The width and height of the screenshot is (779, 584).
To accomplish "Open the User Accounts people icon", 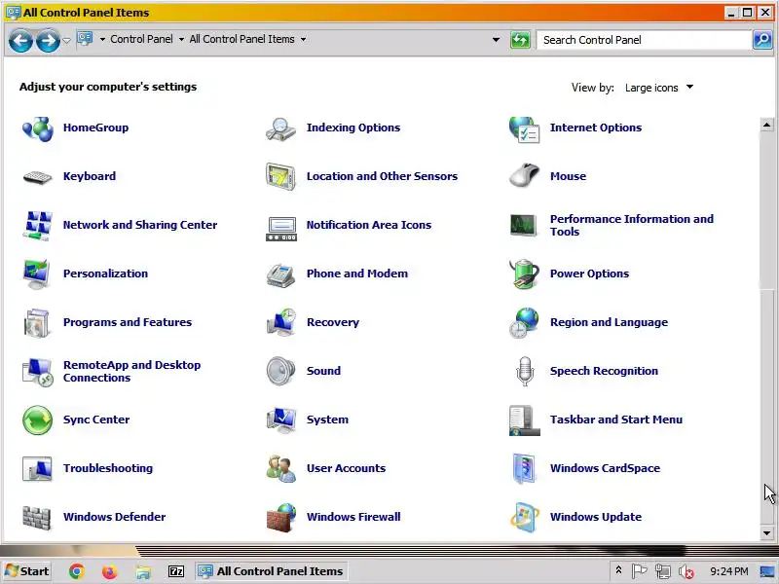I will click(x=281, y=468).
